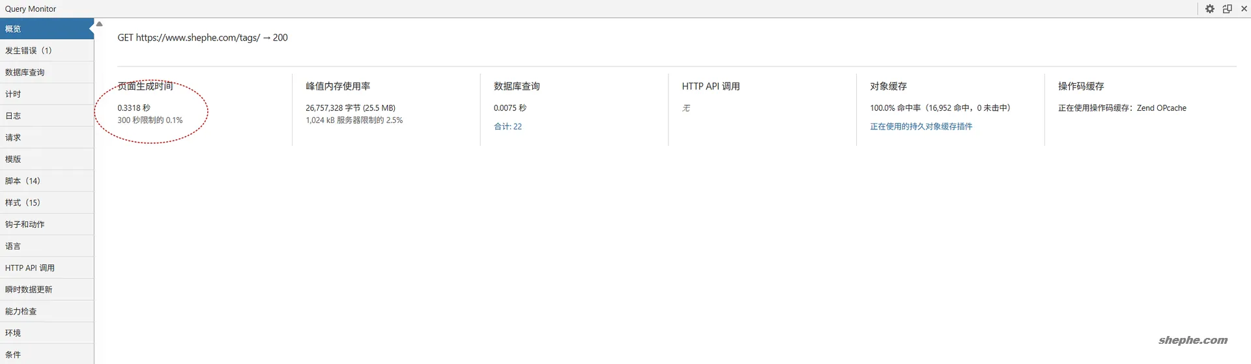Click the 正在使用的持久对象缓存插件 link
Viewport: 1251px width, 364px height.
pyautogui.click(x=921, y=126)
